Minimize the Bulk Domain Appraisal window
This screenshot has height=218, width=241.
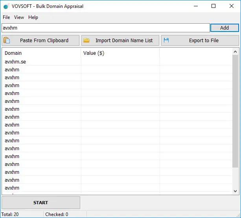(x=196, y=6)
